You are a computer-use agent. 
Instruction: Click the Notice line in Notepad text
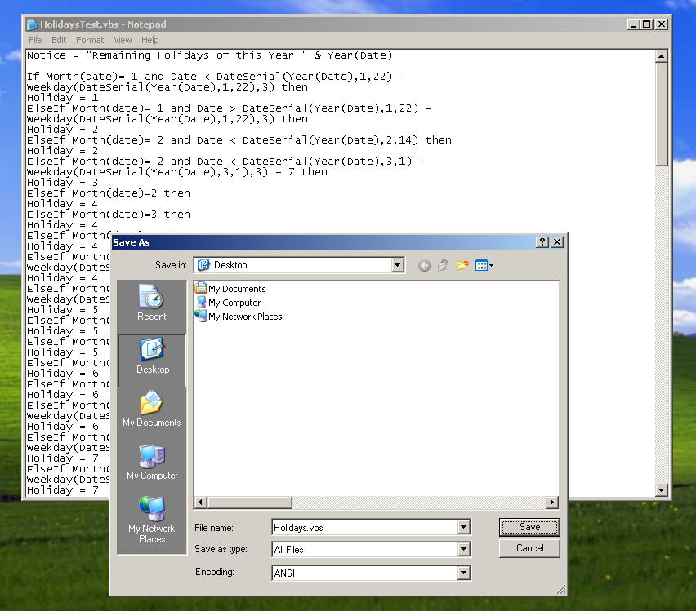point(209,55)
